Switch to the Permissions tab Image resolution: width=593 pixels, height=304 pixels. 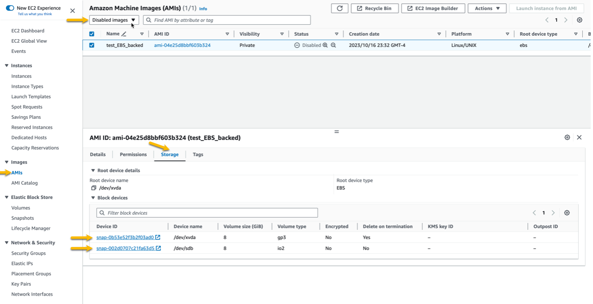tap(133, 154)
